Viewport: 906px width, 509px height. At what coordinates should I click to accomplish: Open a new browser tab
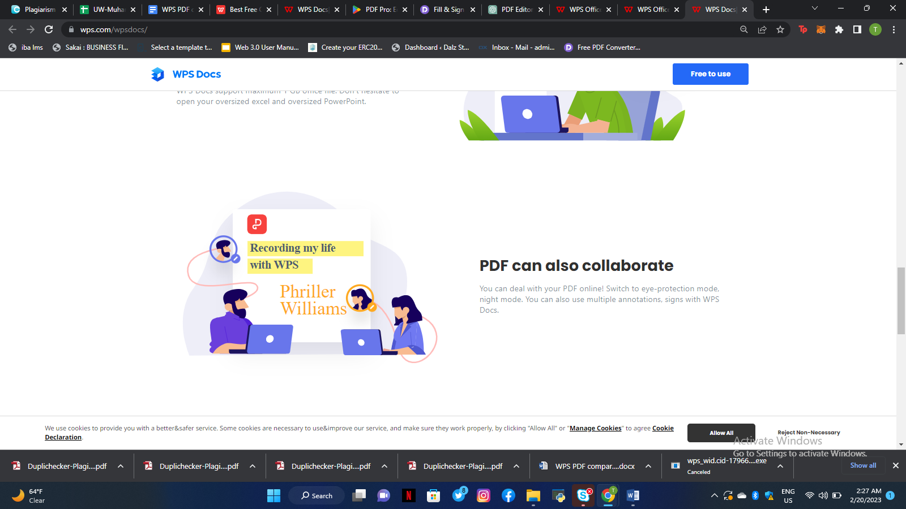(x=766, y=10)
